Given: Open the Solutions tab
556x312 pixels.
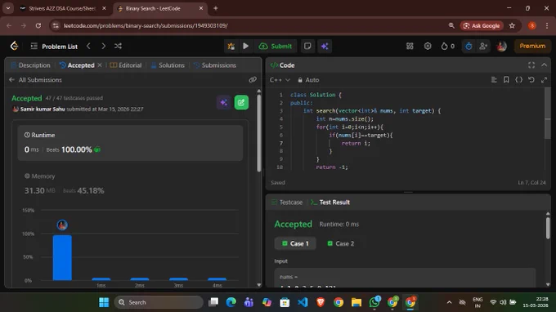Looking at the screenshot, I should point(168,65).
